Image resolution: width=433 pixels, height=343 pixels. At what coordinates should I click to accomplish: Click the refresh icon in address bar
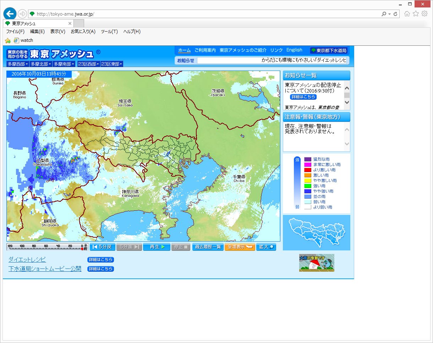[396, 14]
